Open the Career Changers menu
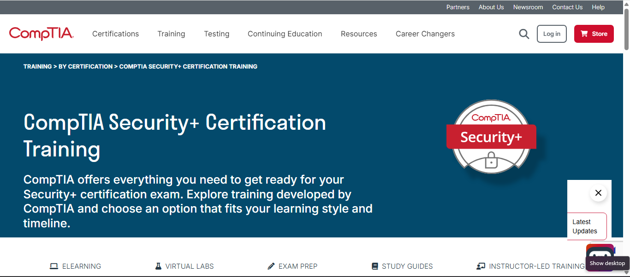 pos(425,34)
